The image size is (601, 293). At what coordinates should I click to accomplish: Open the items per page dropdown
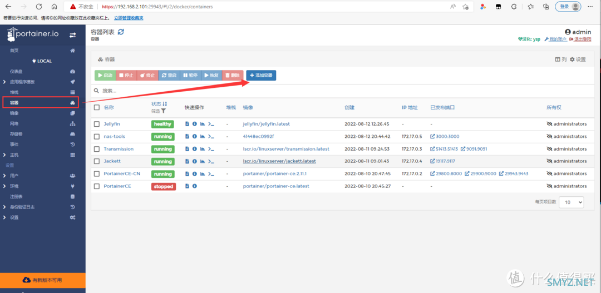pyautogui.click(x=572, y=202)
